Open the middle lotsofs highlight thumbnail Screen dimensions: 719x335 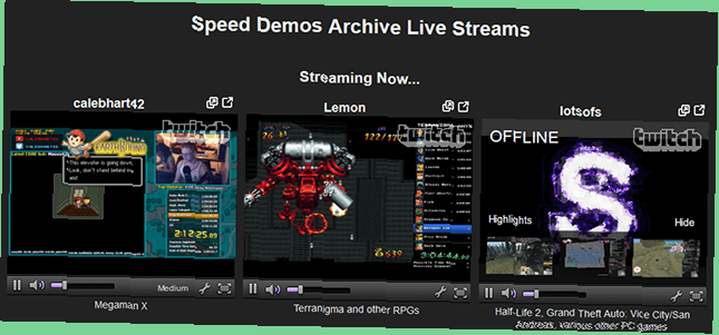point(592,257)
